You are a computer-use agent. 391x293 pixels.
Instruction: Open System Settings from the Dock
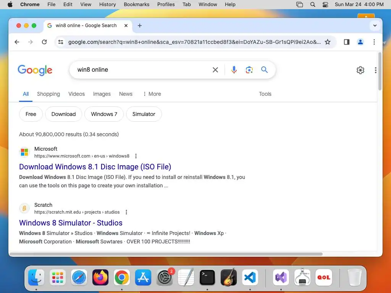[x=165, y=277]
